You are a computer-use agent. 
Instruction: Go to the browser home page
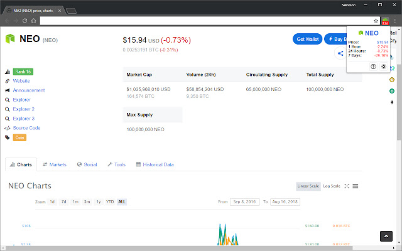(x=33, y=21)
